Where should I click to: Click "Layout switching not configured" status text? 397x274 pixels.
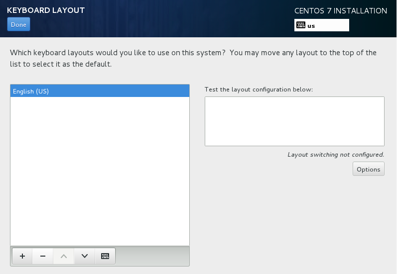[x=335, y=155]
